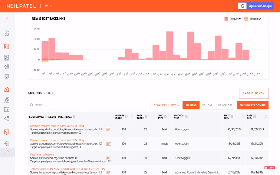
Task: Open the content ideas lightbulb page icon
Action: click(7, 76)
